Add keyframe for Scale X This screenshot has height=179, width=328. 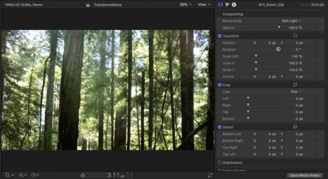click(x=317, y=63)
